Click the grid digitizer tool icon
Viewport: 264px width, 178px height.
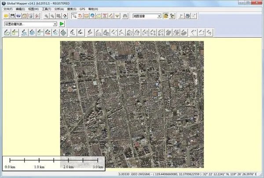point(64,32)
